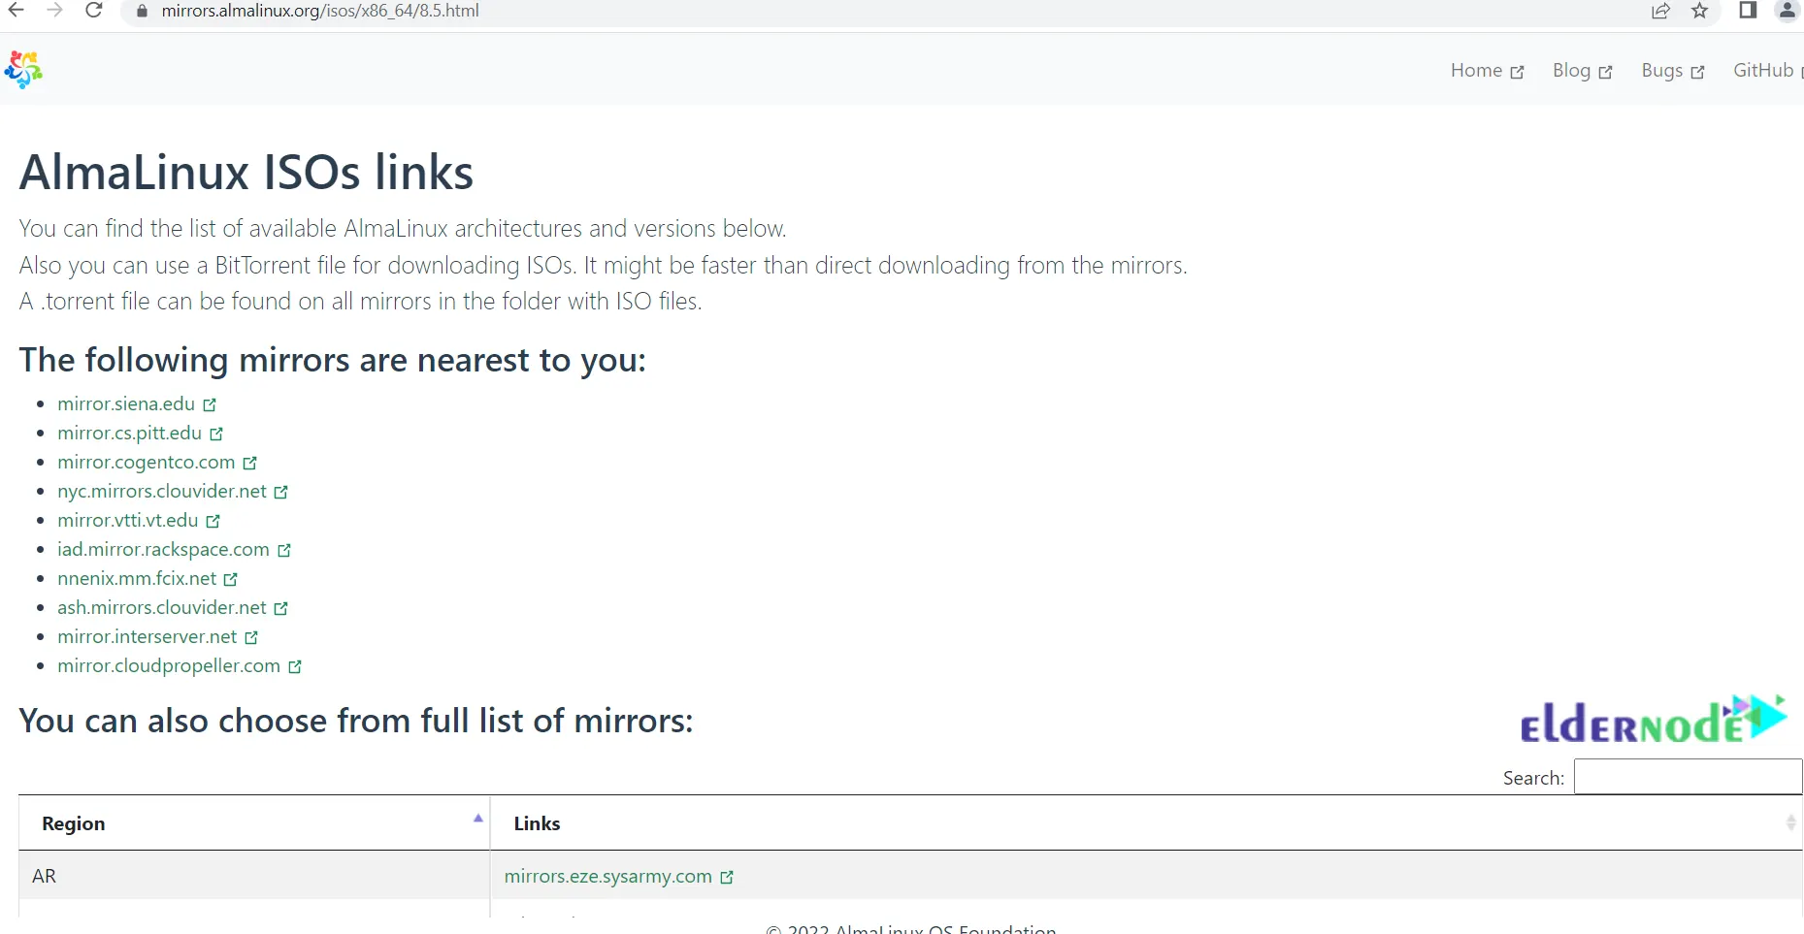
Task: Open the ash.mirrors.clouvider.net mirror link
Action: click(162, 607)
